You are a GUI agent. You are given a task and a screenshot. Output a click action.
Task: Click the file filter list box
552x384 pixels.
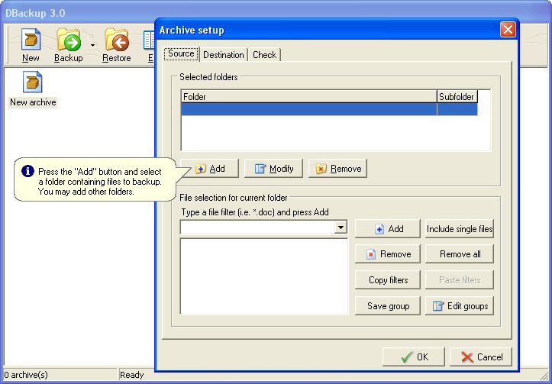click(264, 276)
